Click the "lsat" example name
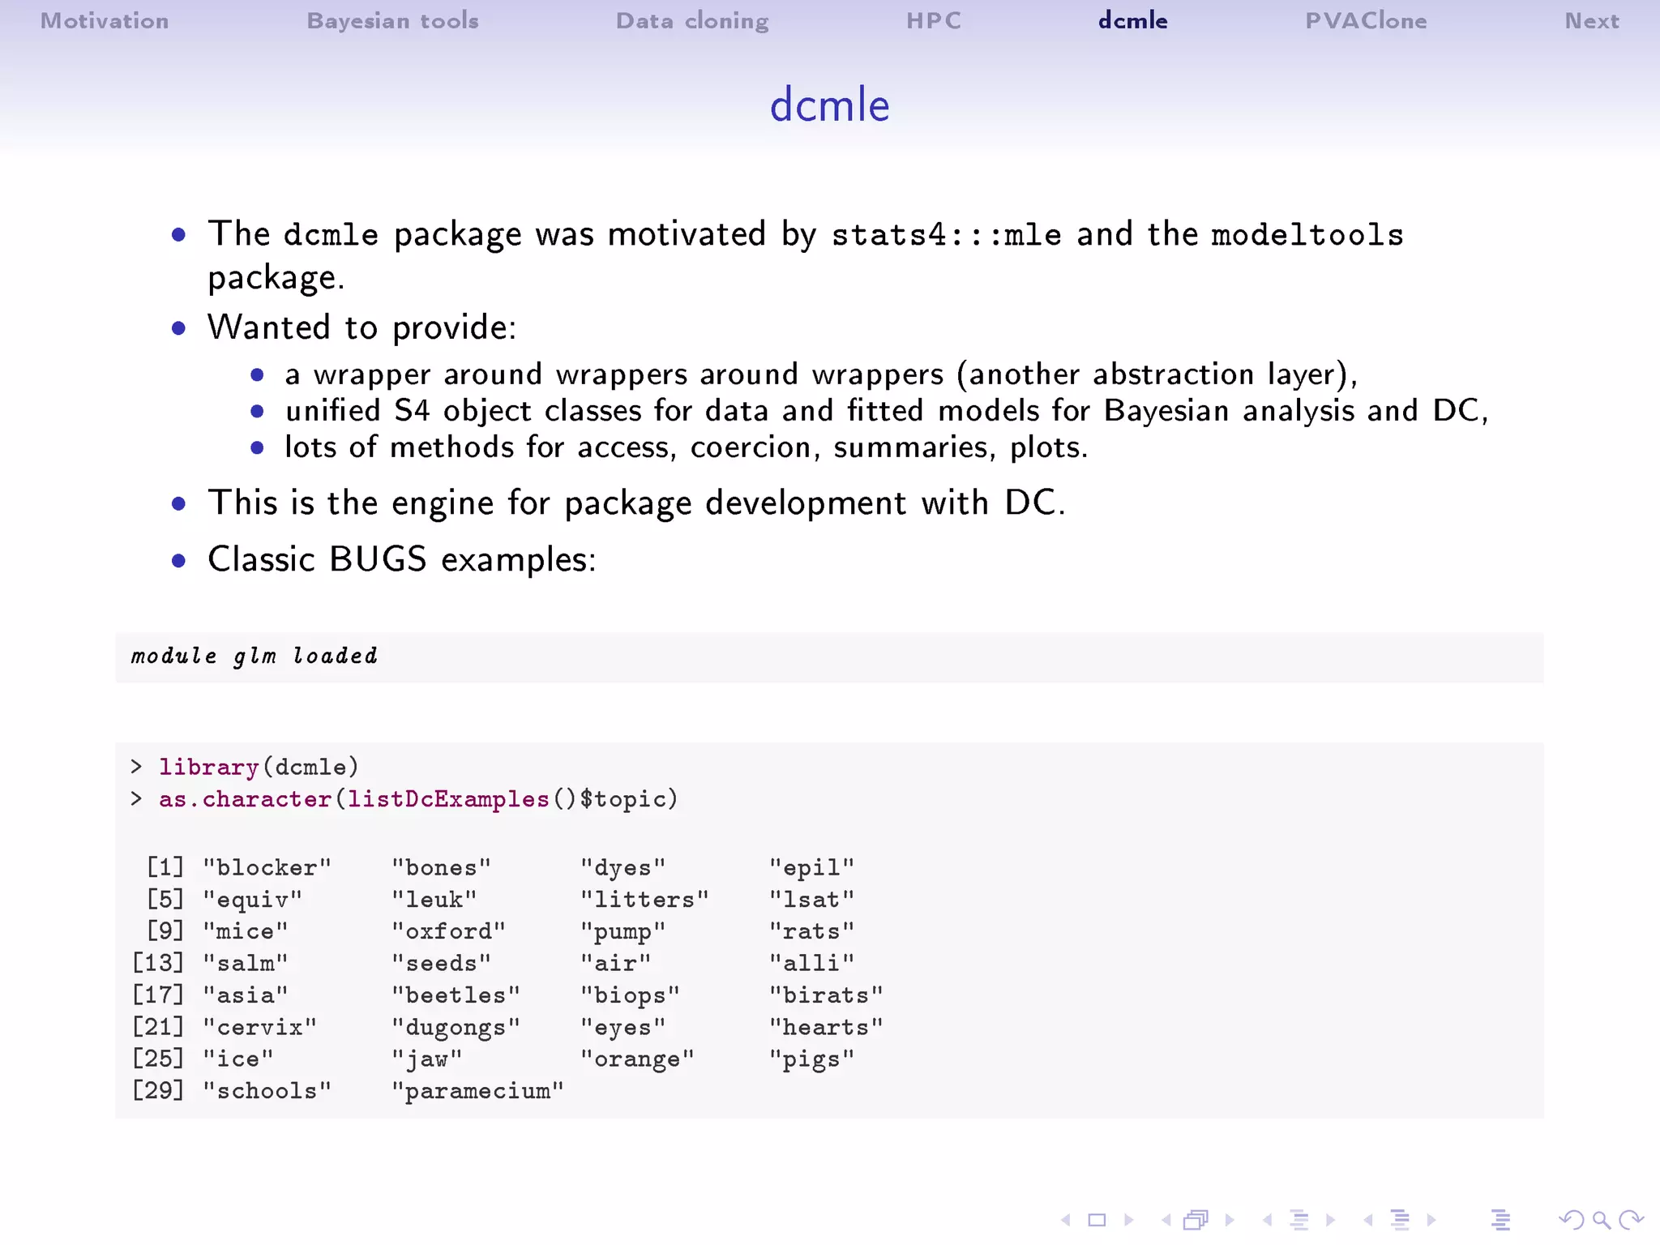This screenshot has width=1660, height=1245. (812, 900)
